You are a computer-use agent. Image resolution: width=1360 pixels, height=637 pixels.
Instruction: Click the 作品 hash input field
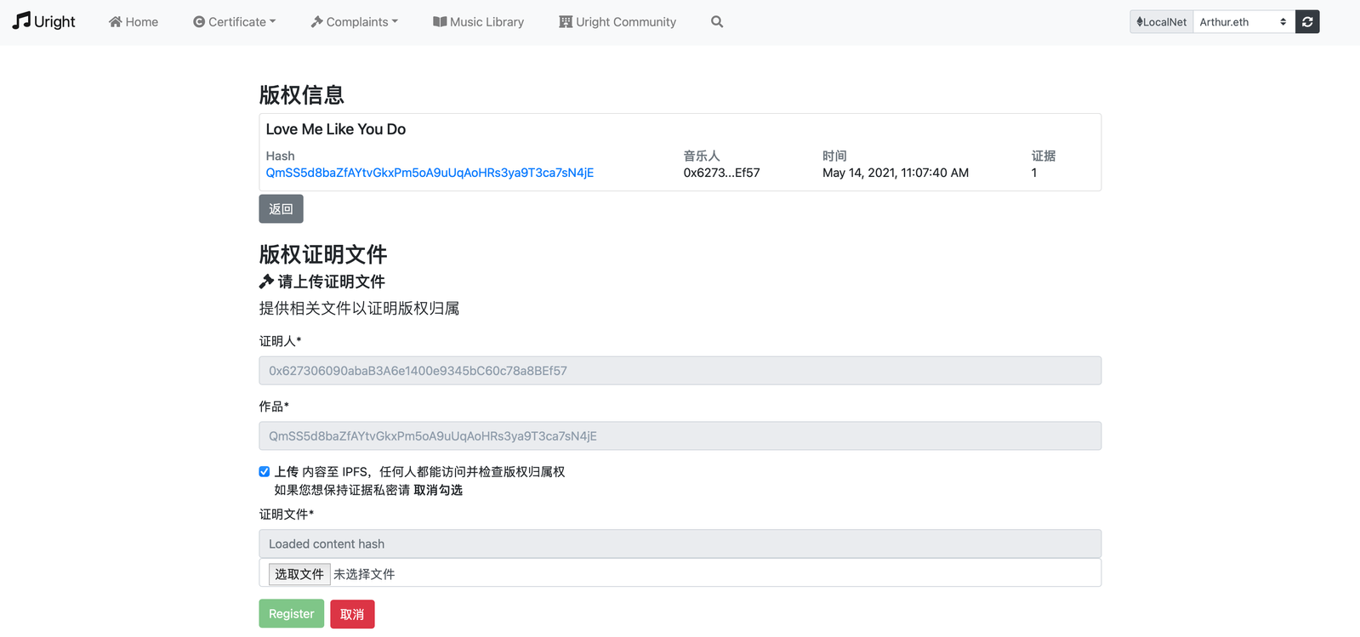[x=680, y=436]
